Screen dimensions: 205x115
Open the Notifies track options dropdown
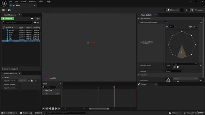click(58, 90)
